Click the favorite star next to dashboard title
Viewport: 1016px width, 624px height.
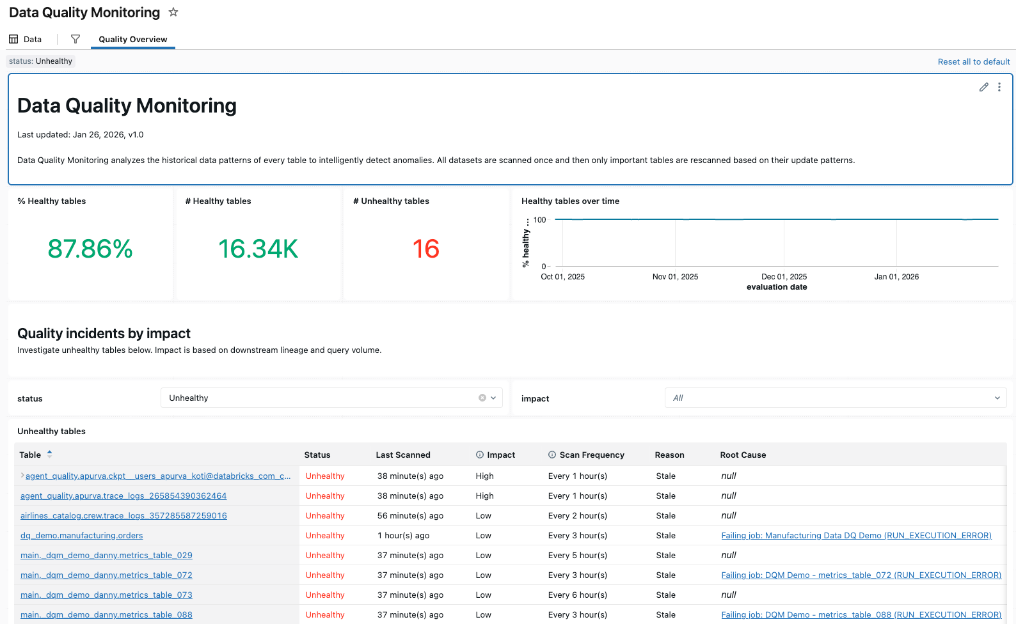173,12
